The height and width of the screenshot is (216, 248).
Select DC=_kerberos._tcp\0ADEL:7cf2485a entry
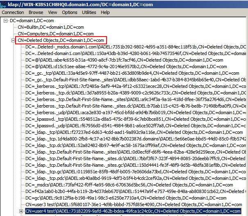[136, 86]
